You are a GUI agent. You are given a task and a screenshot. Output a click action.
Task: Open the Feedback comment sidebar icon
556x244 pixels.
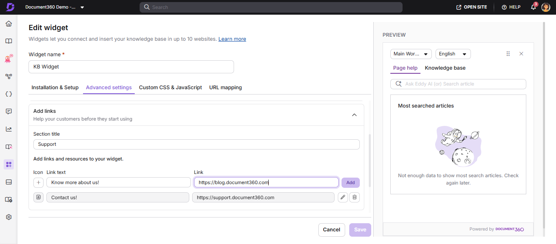tap(9, 111)
